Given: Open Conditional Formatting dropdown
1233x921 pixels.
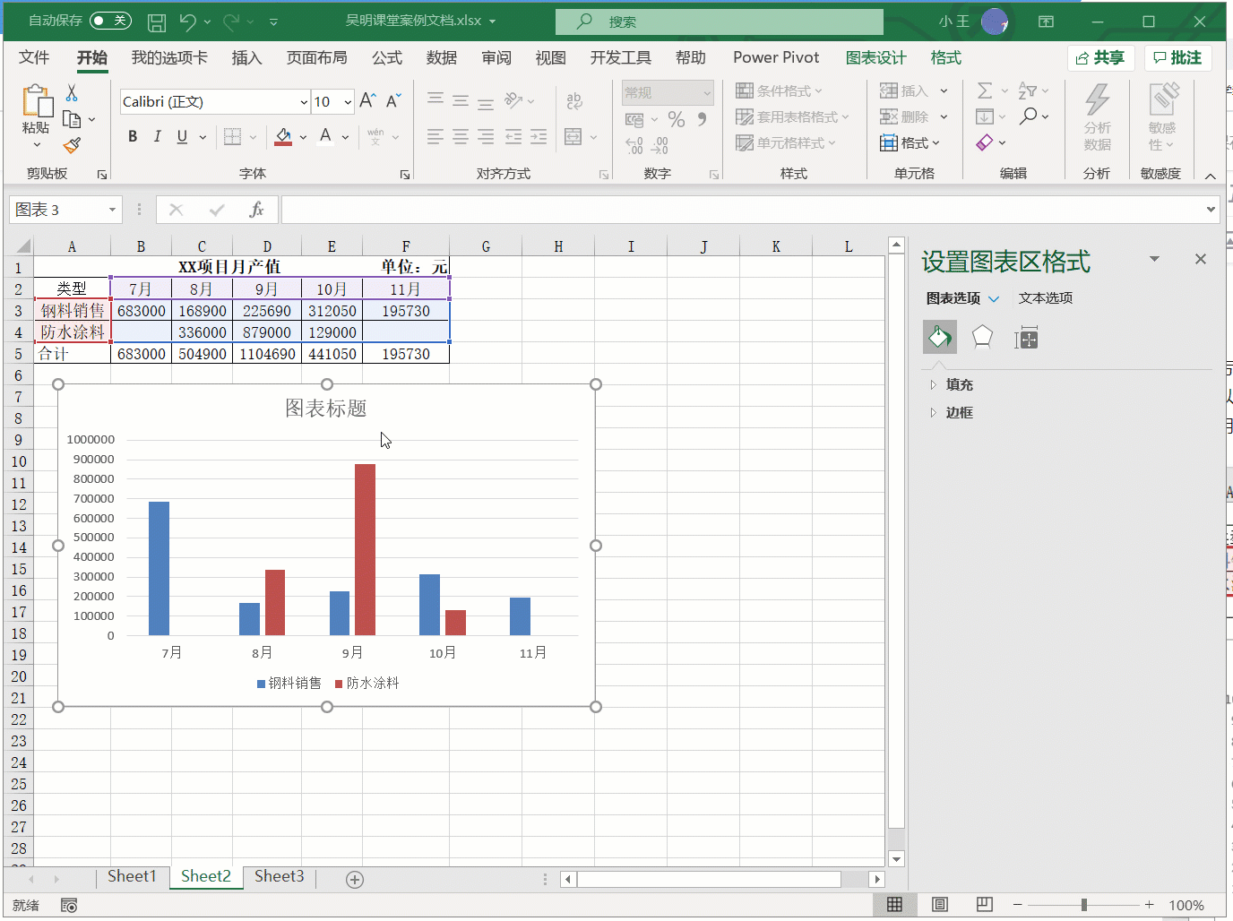Looking at the screenshot, I should (779, 90).
